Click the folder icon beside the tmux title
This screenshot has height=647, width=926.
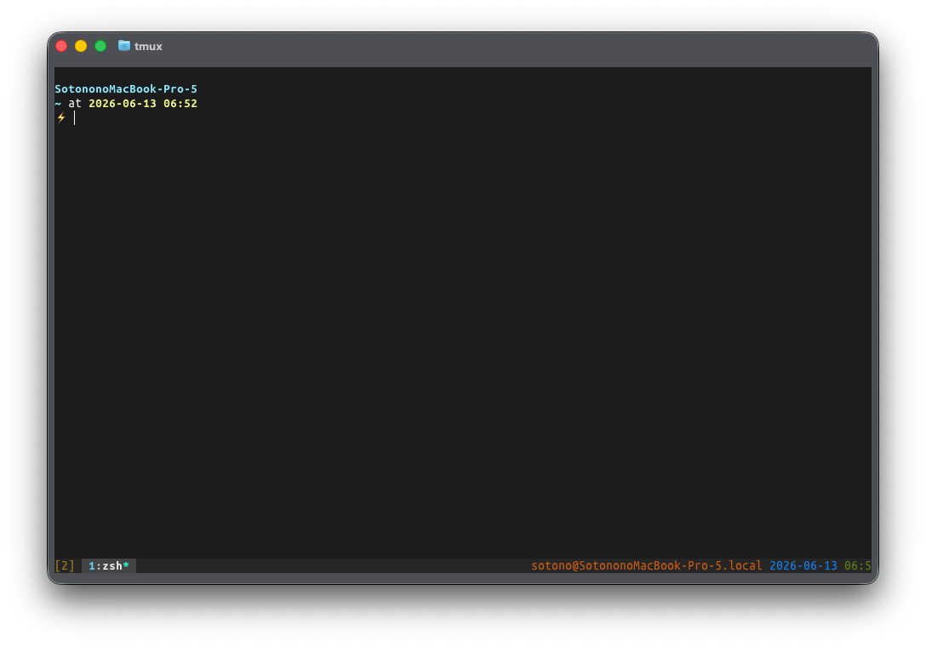(124, 46)
